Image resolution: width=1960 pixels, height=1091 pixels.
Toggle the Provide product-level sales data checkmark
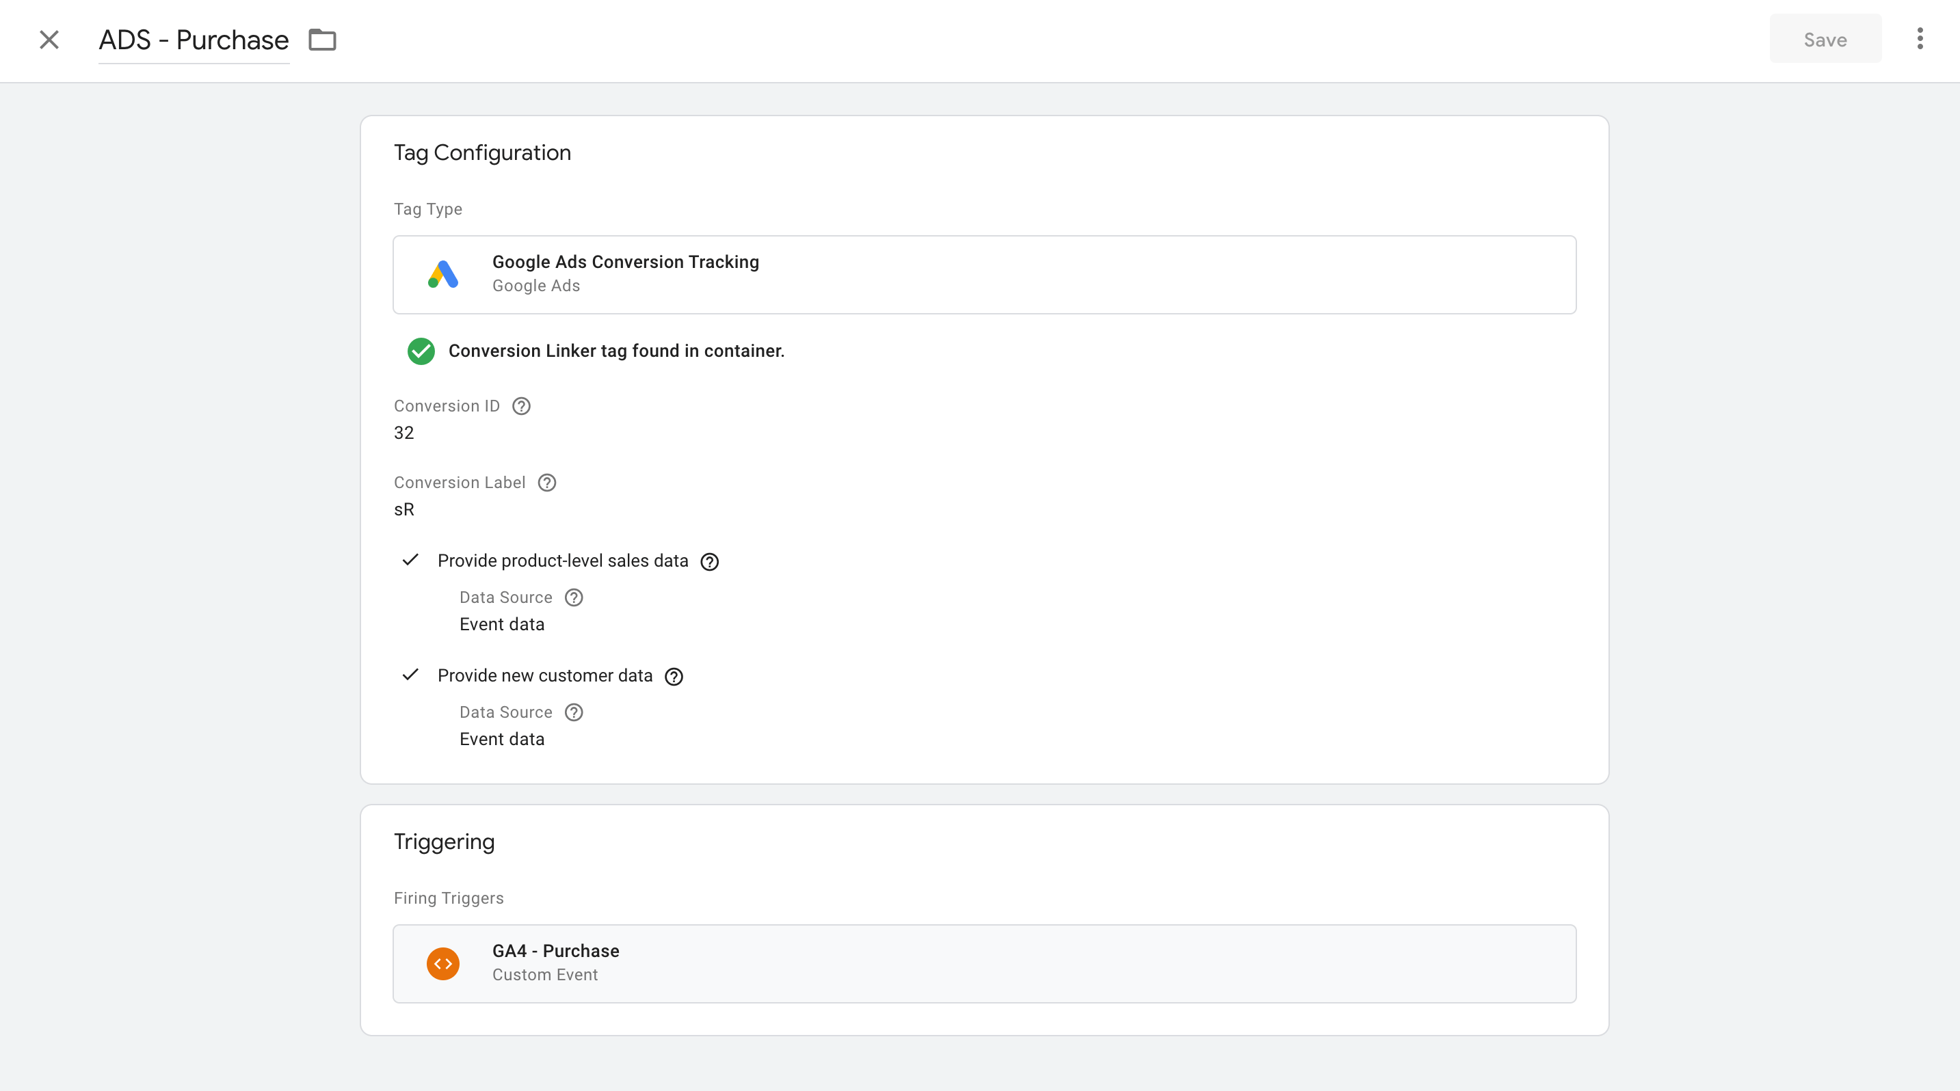[411, 561]
